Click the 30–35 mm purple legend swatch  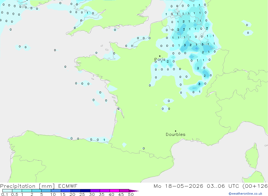(x=95, y=191)
